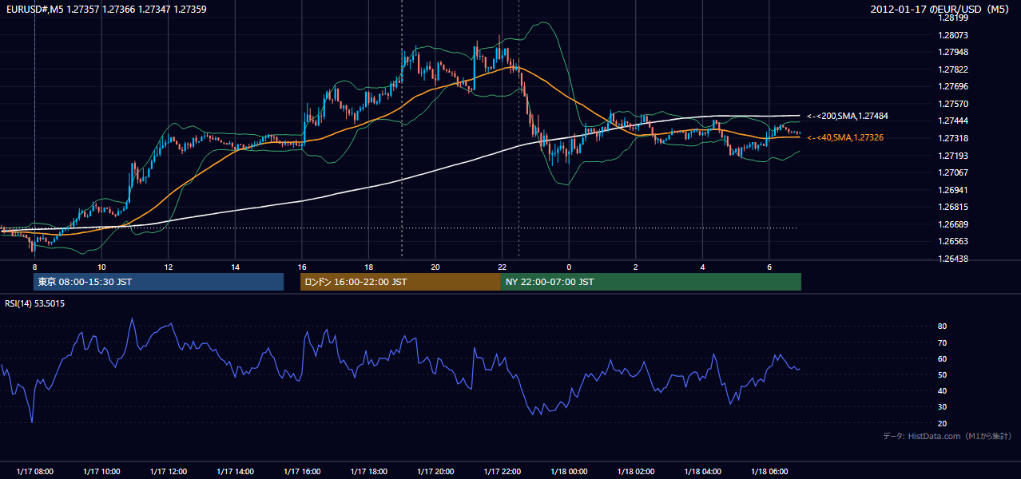
Task: Click the time label 1/17 22:00
Action: point(502,472)
